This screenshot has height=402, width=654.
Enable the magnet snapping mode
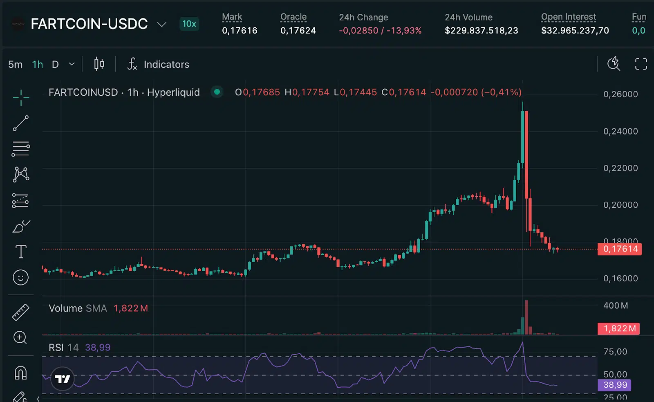pyautogui.click(x=20, y=371)
